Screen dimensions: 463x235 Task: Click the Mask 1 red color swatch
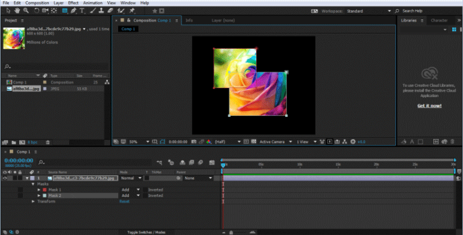[x=45, y=190]
